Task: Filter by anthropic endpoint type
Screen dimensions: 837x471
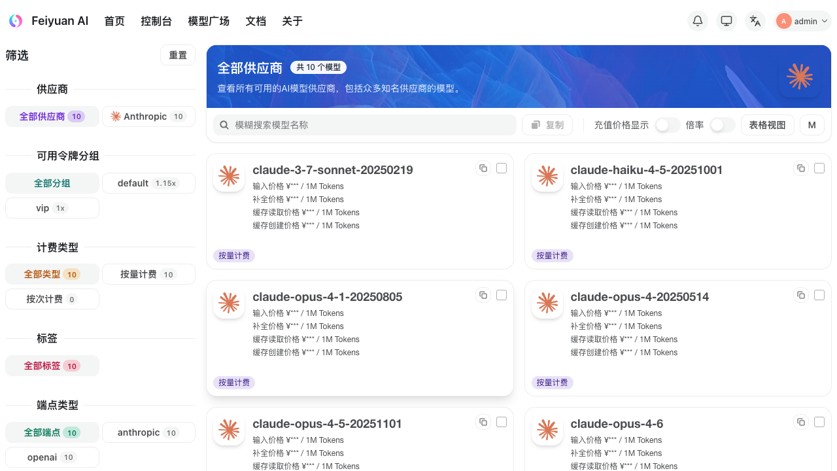Action: 148,432
